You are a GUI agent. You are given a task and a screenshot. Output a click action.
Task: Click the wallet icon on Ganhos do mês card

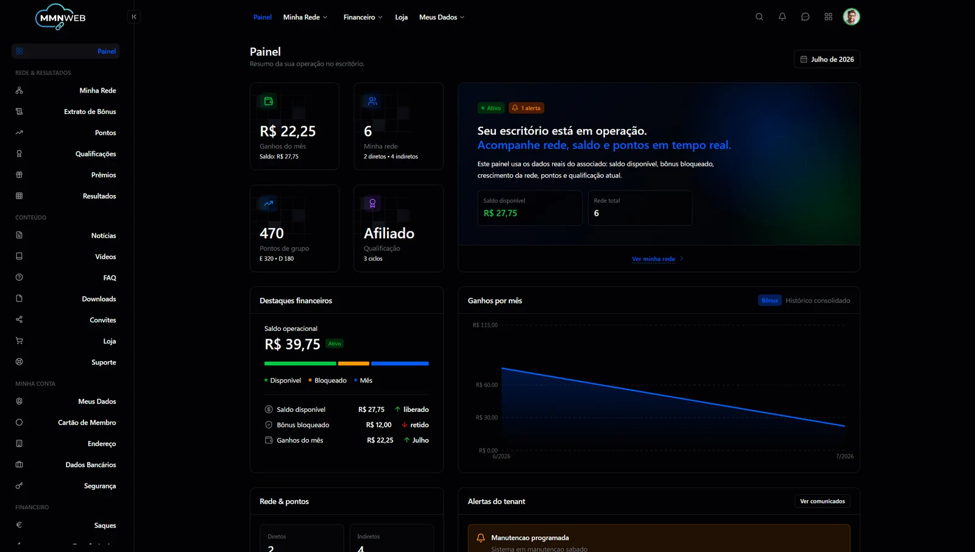pyautogui.click(x=269, y=101)
